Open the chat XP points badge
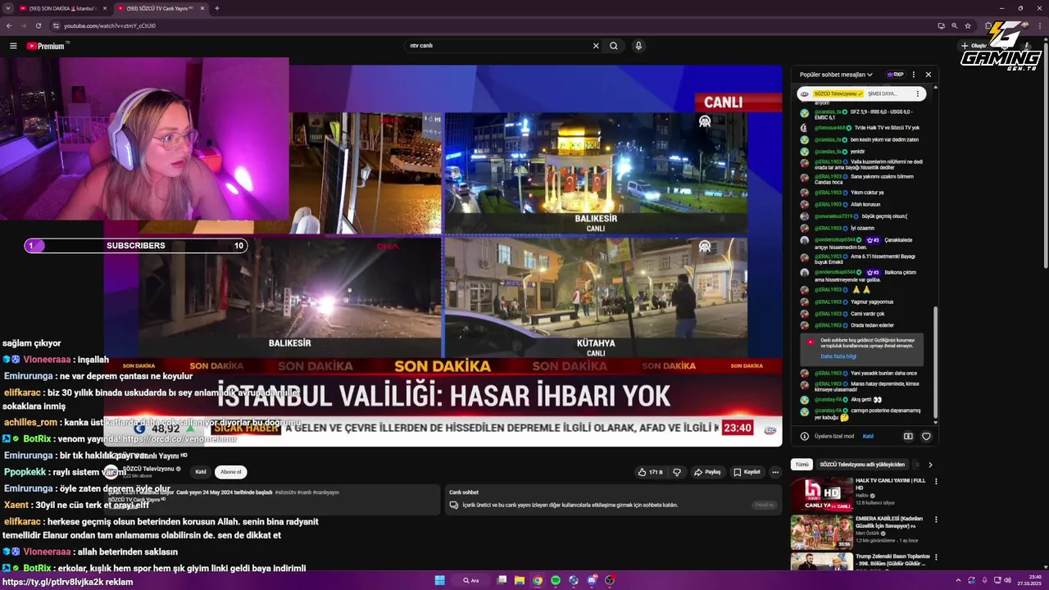 (895, 75)
